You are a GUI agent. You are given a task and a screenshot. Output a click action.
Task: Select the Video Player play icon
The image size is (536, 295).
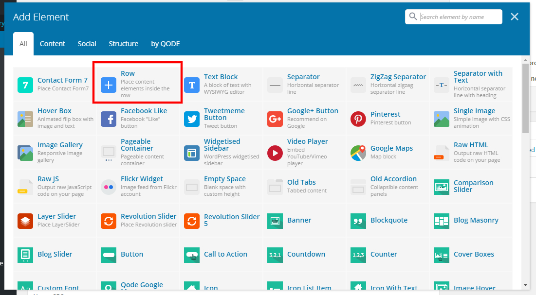click(x=275, y=153)
